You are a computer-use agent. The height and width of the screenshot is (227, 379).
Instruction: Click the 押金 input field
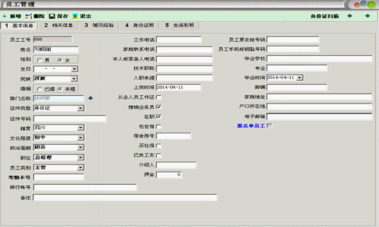tap(169, 175)
